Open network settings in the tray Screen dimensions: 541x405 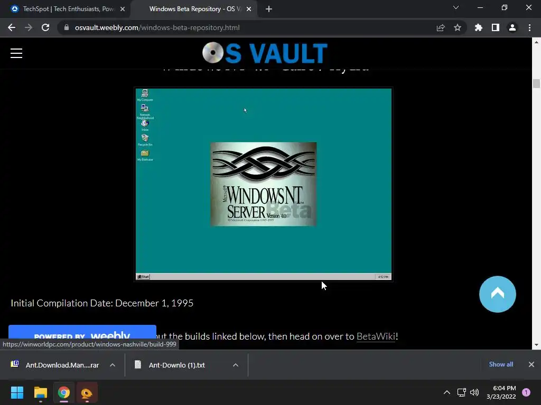(x=461, y=392)
